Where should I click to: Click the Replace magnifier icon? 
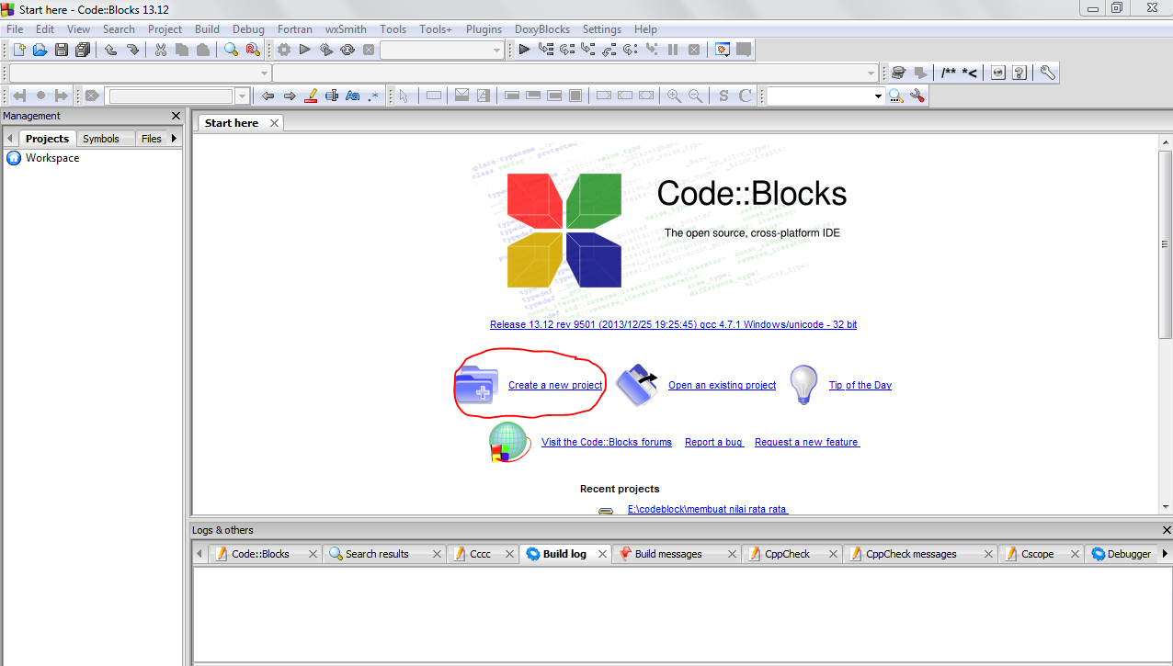(x=253, y=50)
